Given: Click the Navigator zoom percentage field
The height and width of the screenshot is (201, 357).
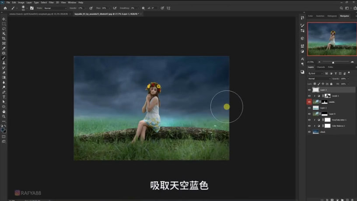Looking at the screenshot, I should click(311, 62).
